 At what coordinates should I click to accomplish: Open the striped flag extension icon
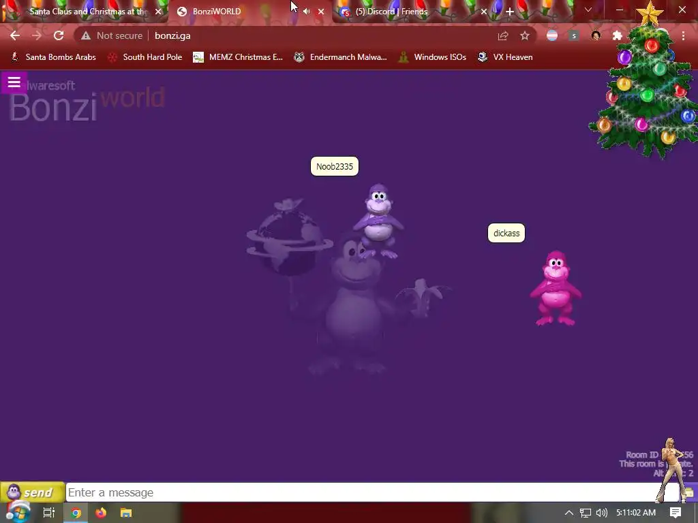552,35
